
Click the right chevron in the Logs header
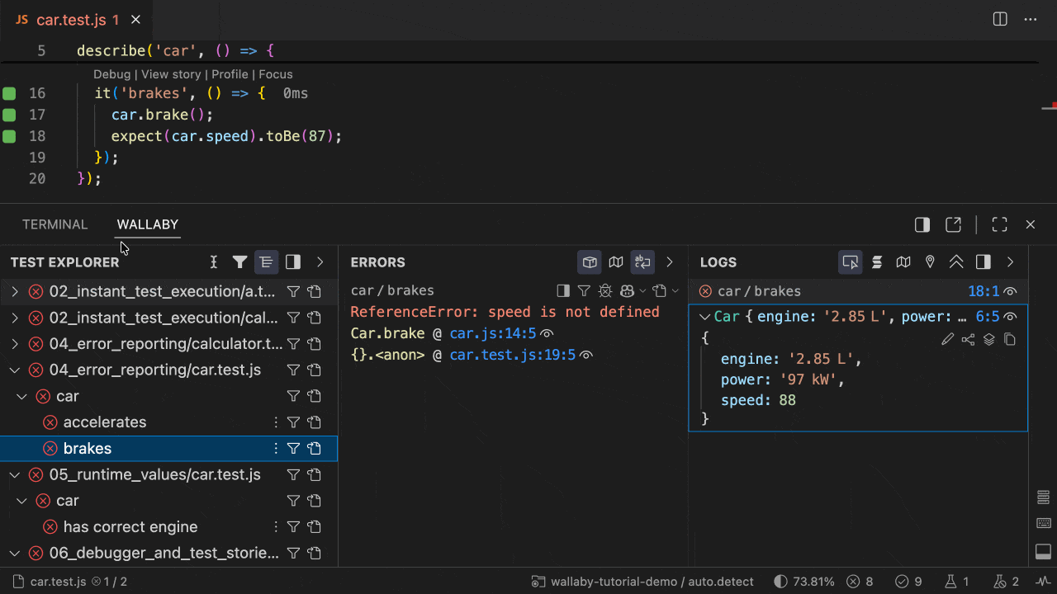point(1010,262)
